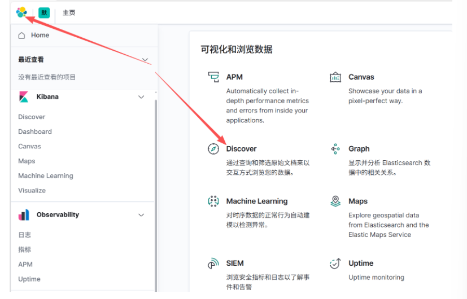Click the Elastic logo in top bar

click(21, 12)
